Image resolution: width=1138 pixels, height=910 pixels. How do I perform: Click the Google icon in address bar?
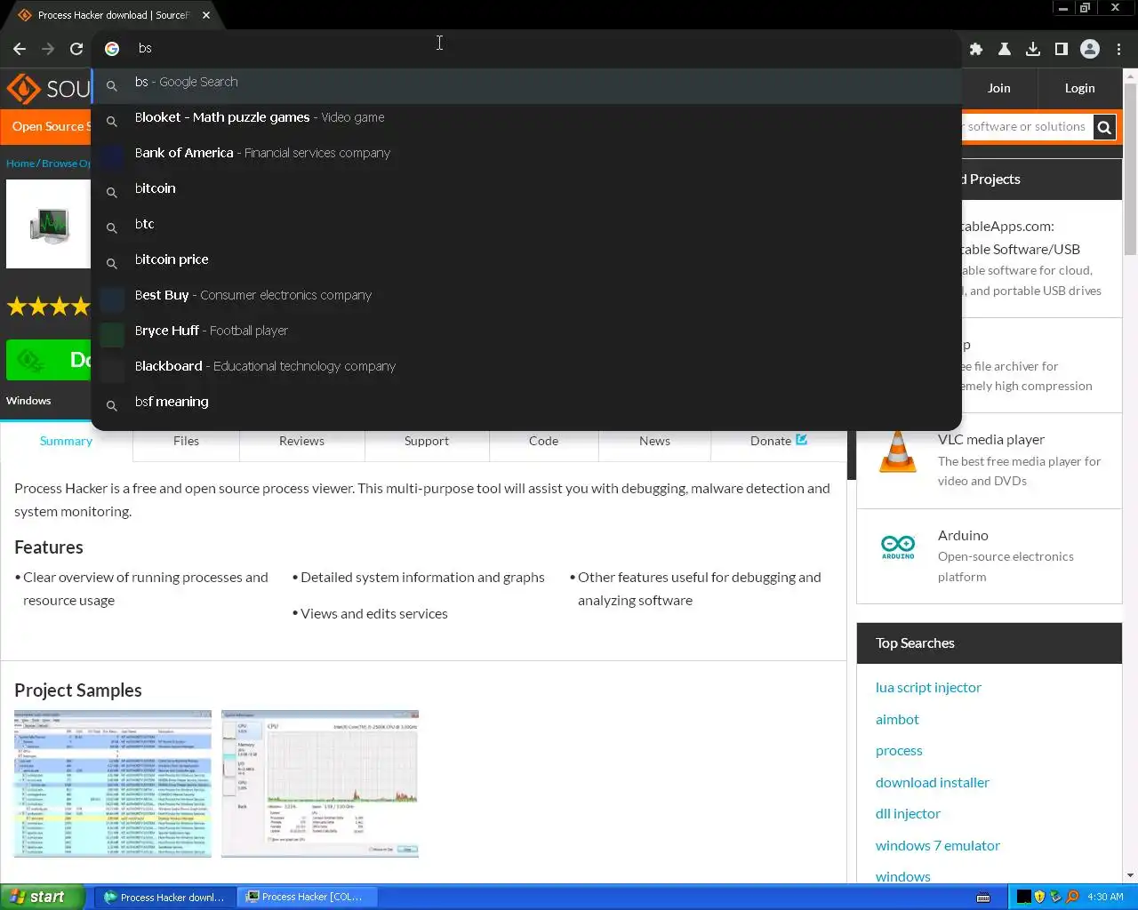(x=112, y=49)
